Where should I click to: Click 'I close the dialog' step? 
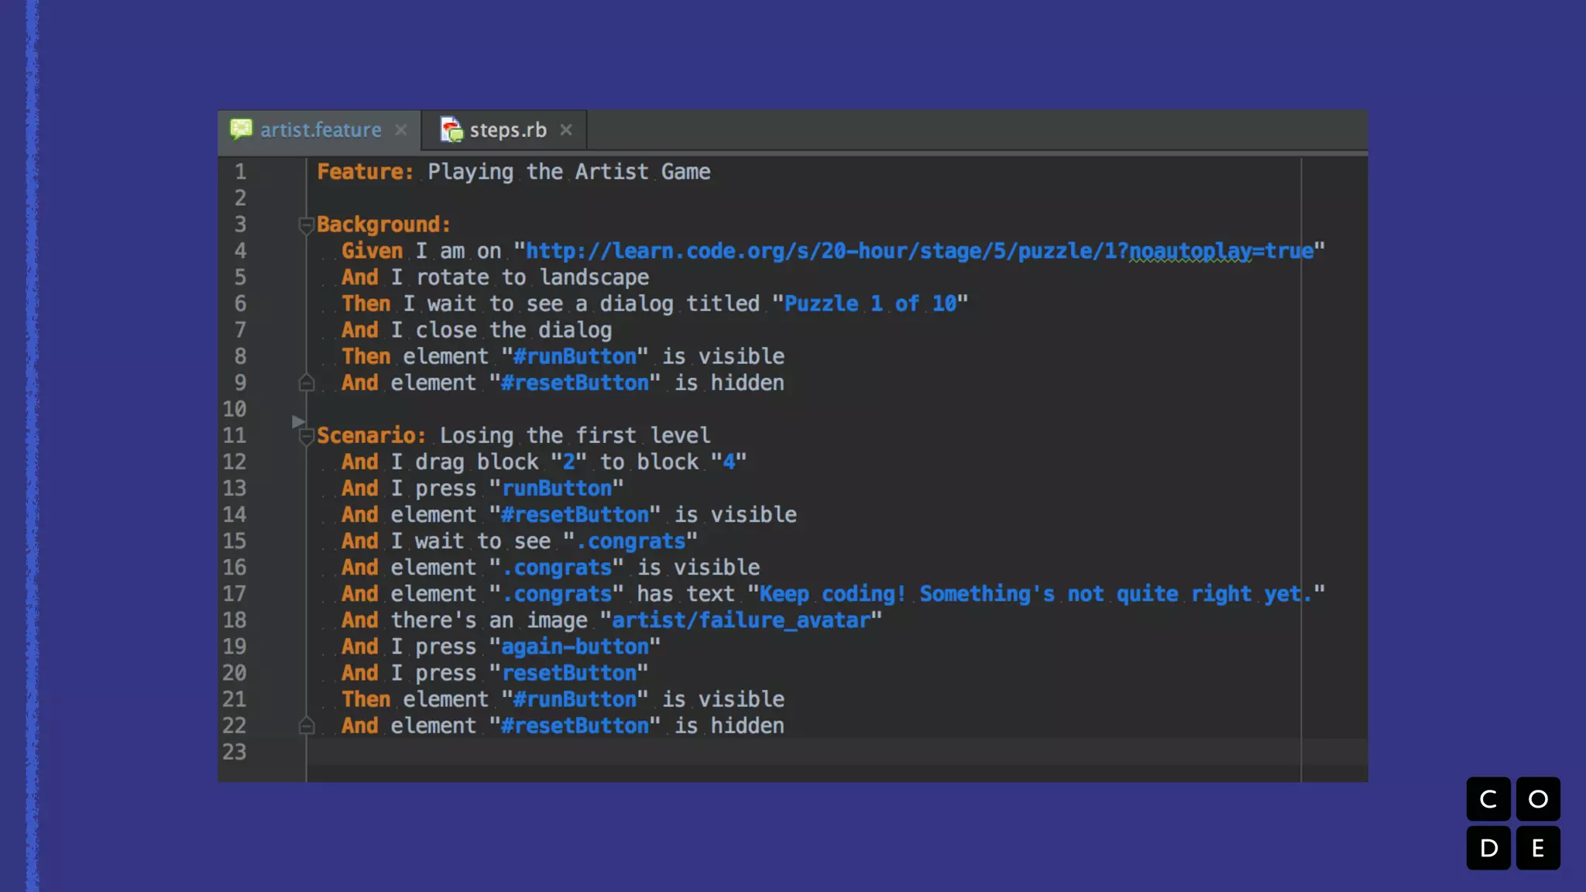(x=501, y=330)
